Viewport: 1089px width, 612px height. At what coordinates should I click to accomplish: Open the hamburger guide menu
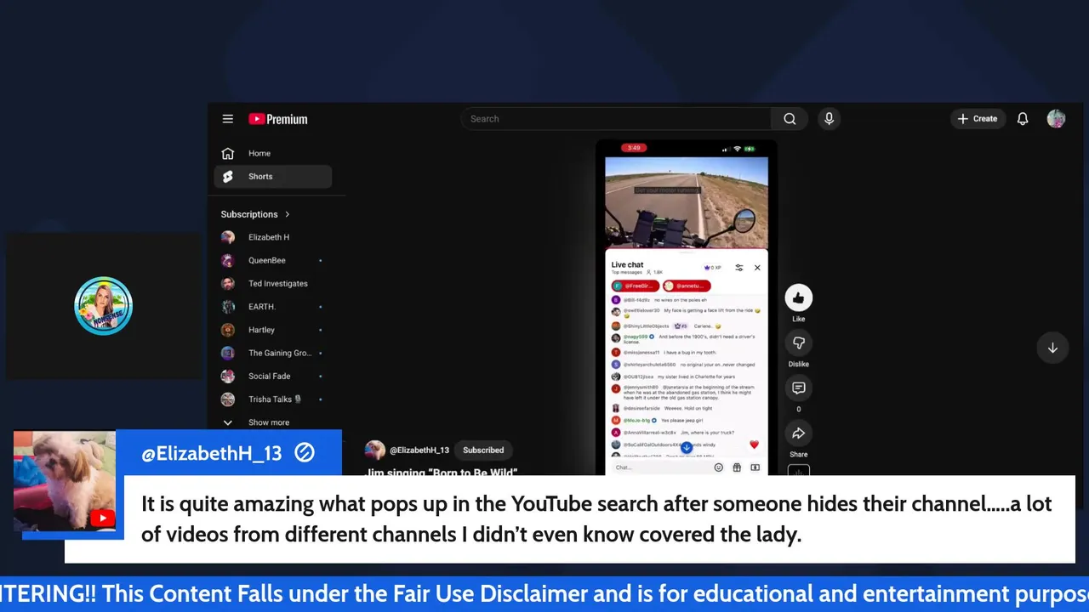click(227, 119)
